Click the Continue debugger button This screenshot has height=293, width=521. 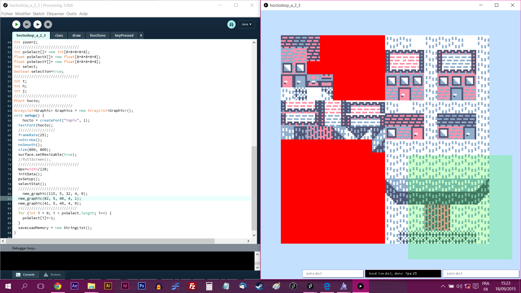pos(37,24)
